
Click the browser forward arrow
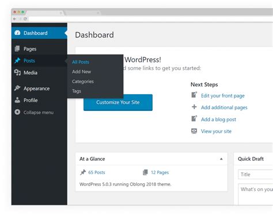(x=20, y=19)
